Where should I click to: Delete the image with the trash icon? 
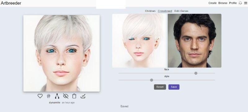click(74, 96)
